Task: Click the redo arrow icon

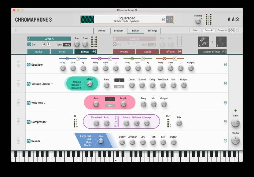Action: pyautogui.click(x=237, y=30)
